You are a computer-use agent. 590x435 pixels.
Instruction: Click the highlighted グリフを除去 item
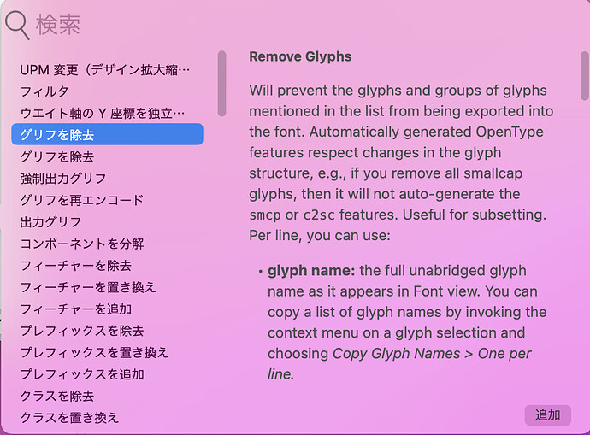point(107,134)
